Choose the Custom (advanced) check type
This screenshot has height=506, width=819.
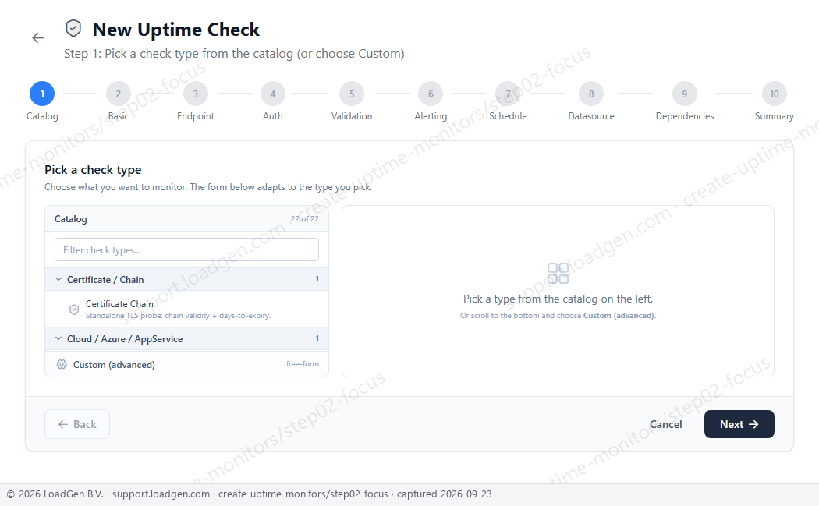click(186, 364)
